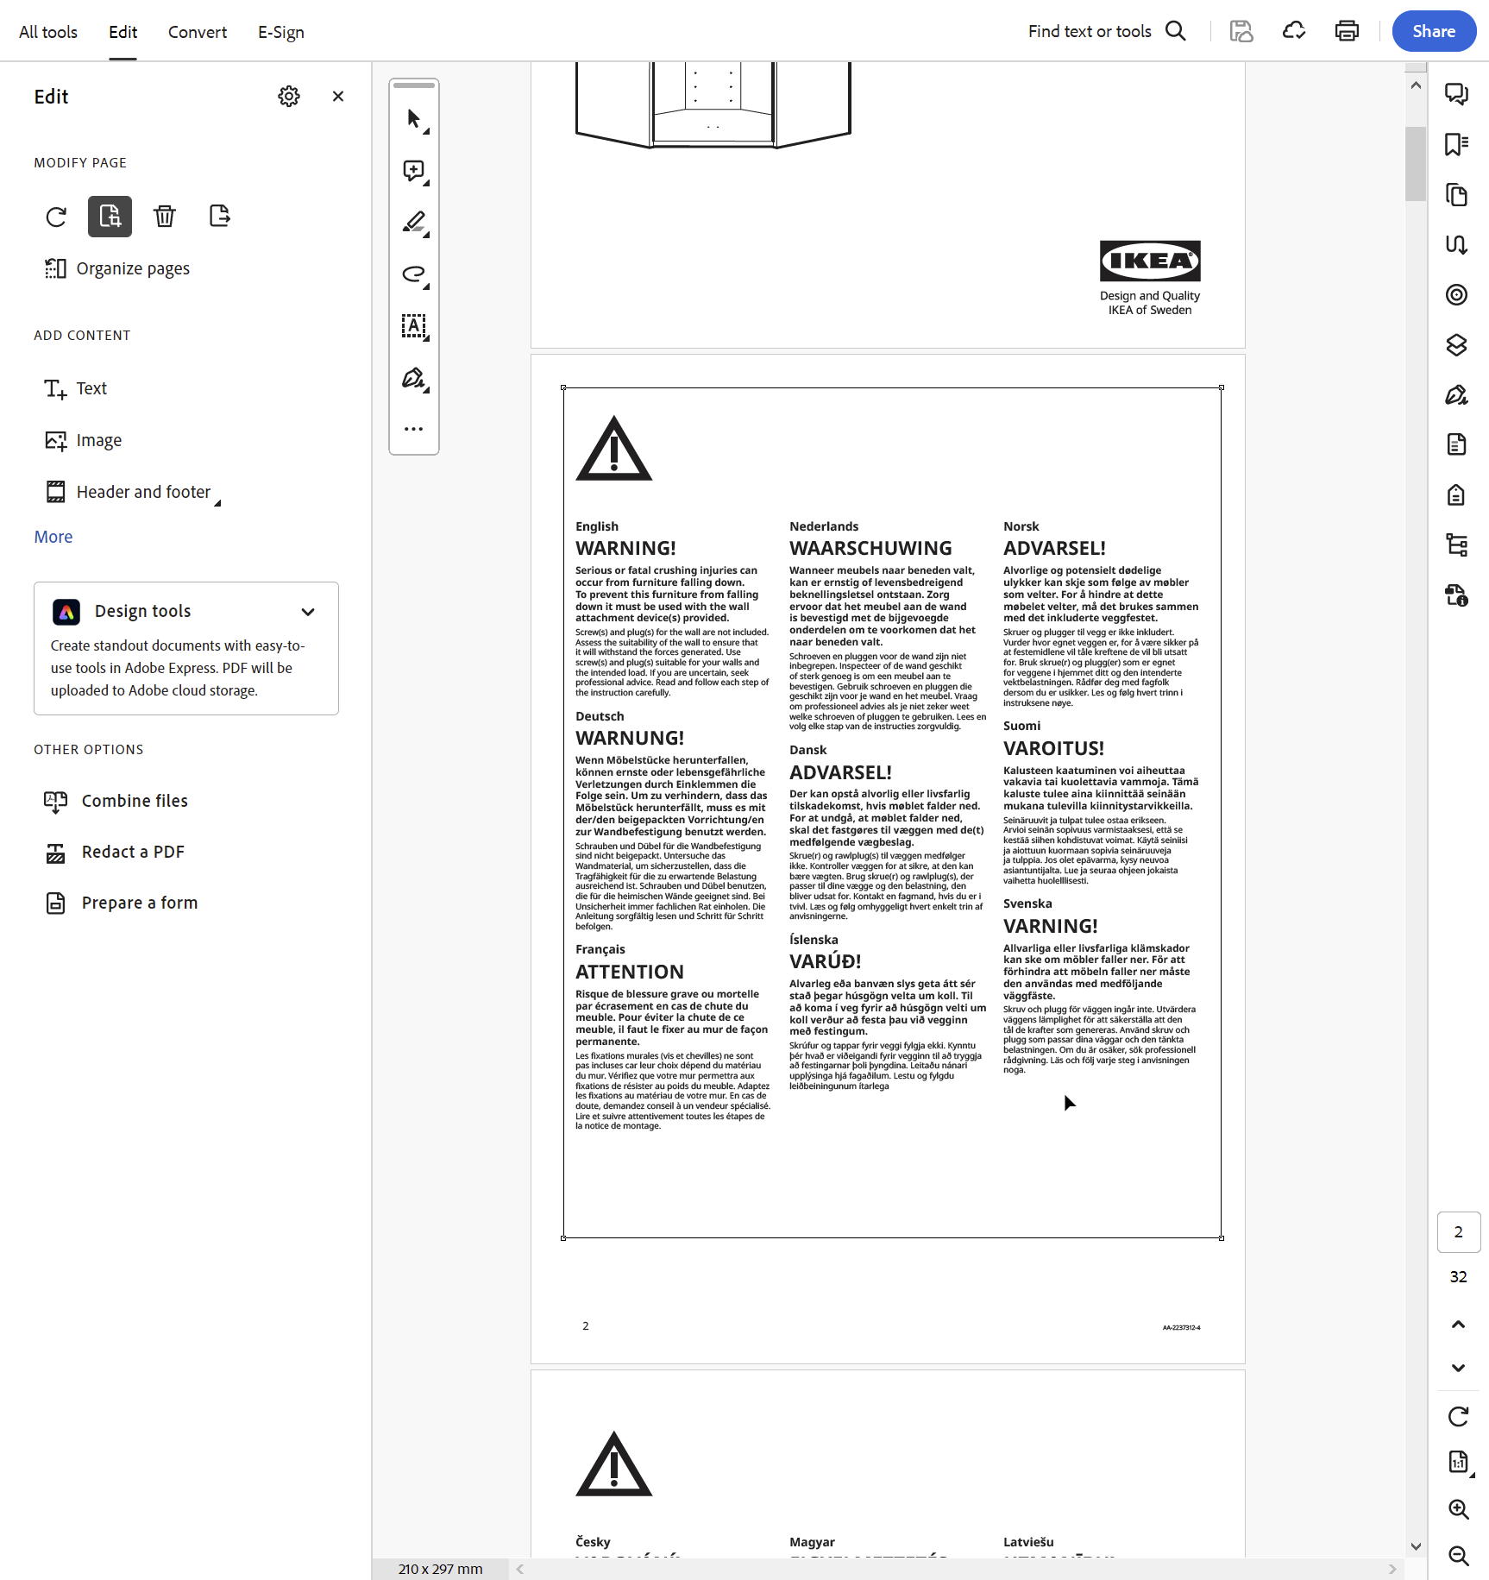1489x1580 pixels.
Task: Print the document
Action: click(x=1347, y=31)
